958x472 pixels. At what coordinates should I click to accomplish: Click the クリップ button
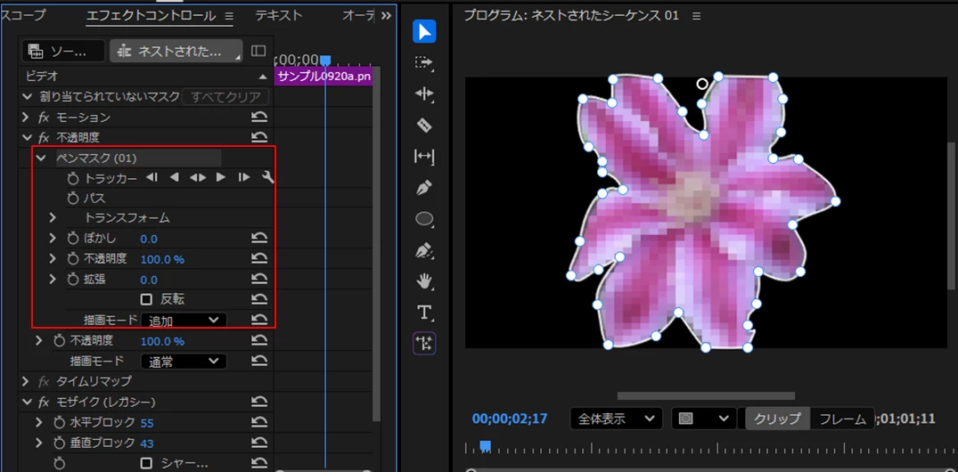777,419
